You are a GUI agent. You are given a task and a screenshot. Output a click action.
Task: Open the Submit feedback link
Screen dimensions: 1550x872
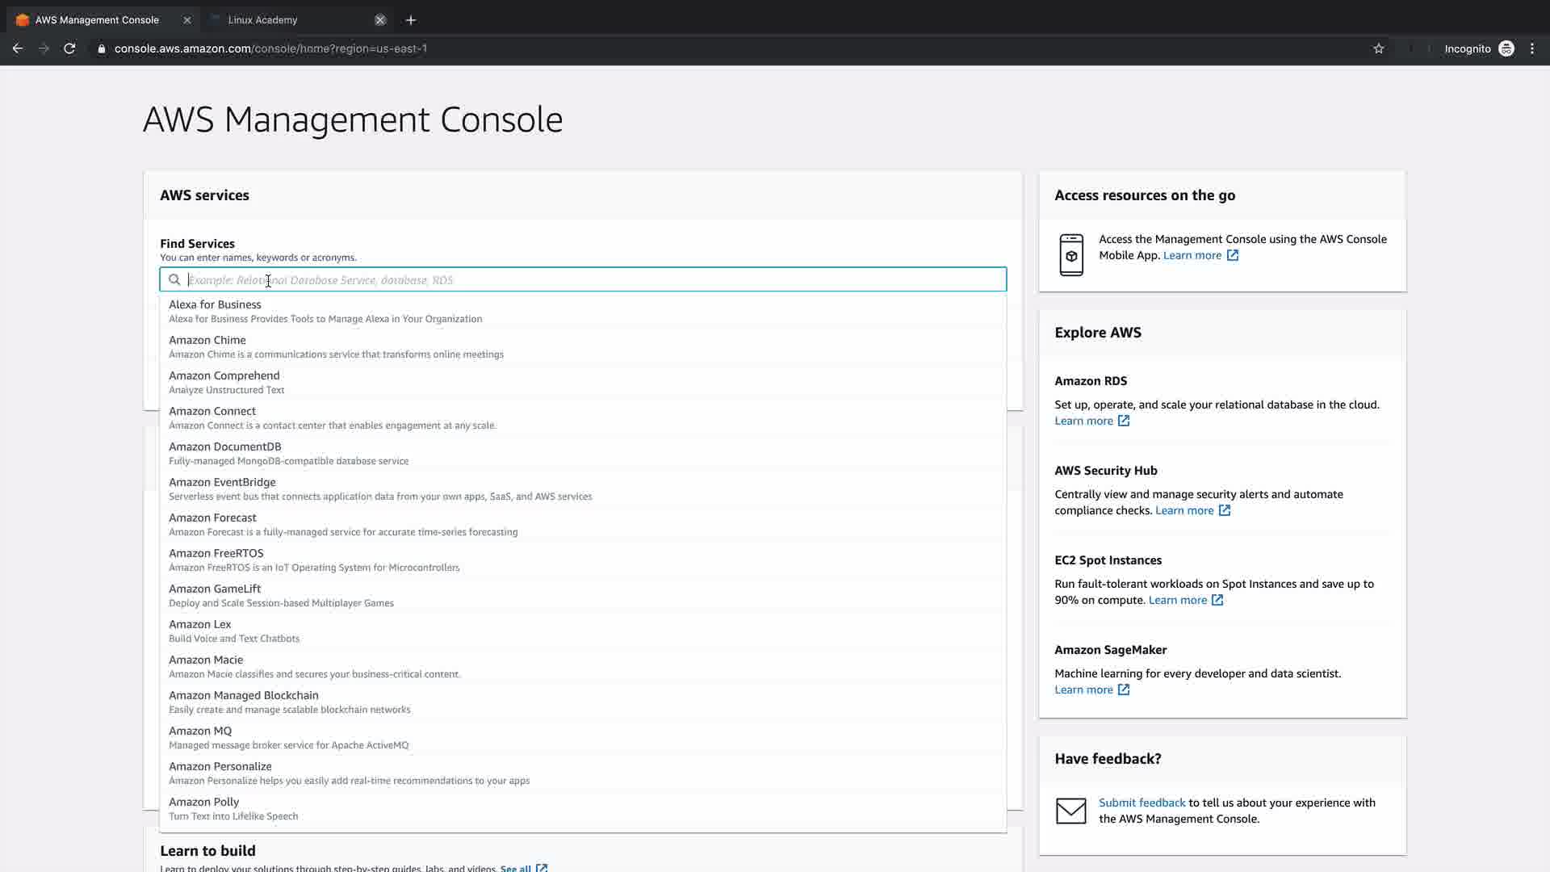[x=1142, y=803]
